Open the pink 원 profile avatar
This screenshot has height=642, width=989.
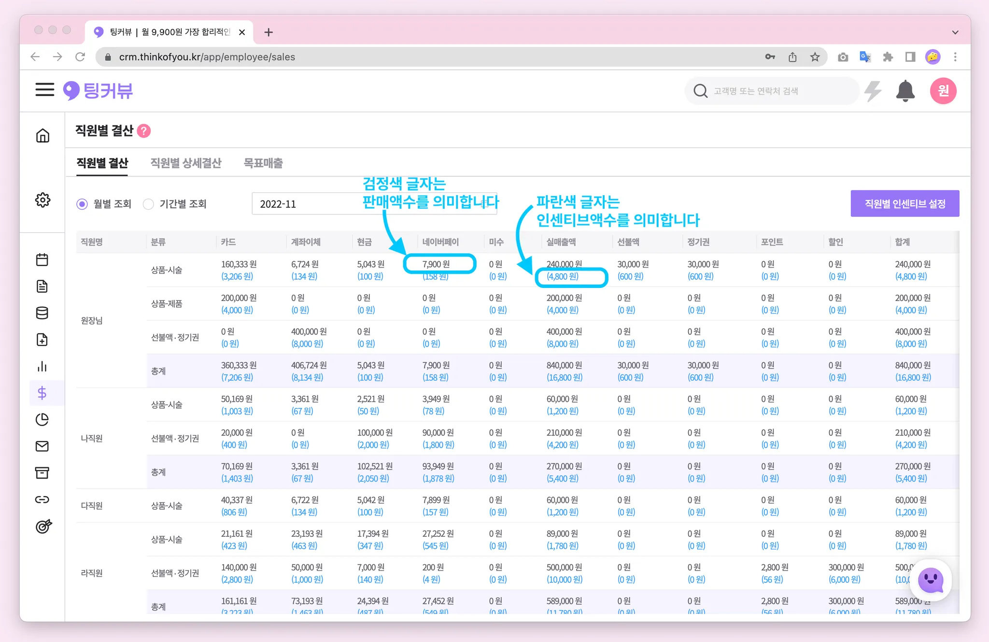click(x=943, y=91)
